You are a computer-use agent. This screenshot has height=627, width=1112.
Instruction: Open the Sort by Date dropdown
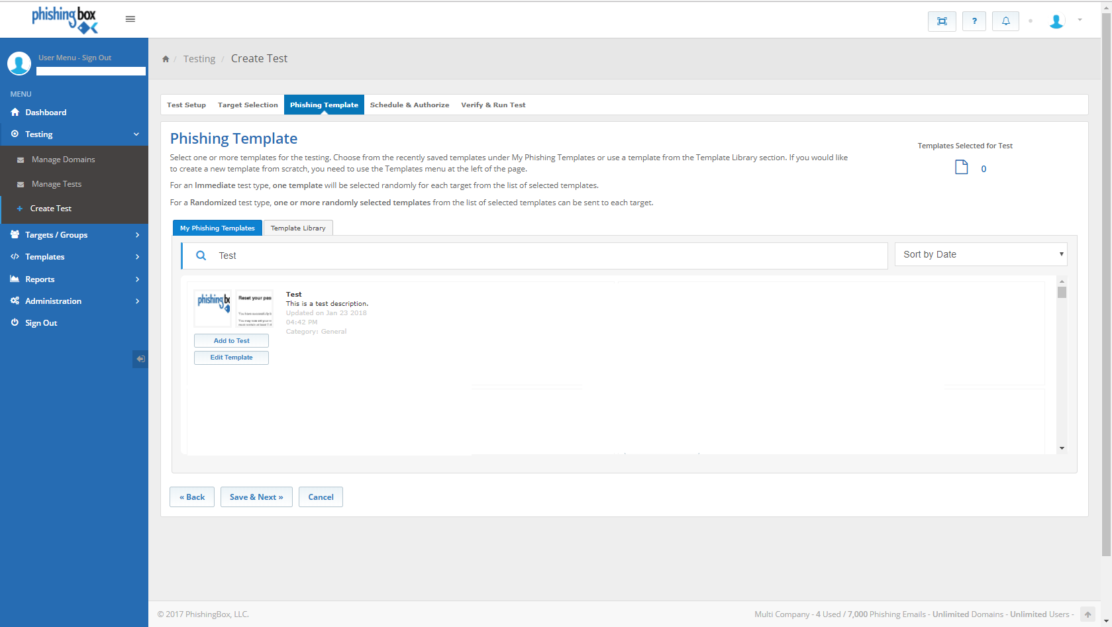(980, 254)
